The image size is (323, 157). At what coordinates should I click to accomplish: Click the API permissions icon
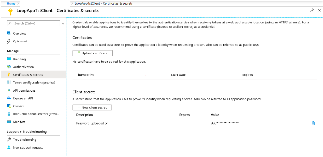click(x=9, y=90)
